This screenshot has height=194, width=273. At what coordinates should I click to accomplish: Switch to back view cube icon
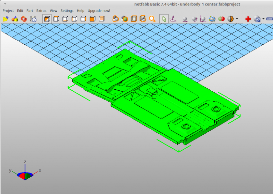101,19
